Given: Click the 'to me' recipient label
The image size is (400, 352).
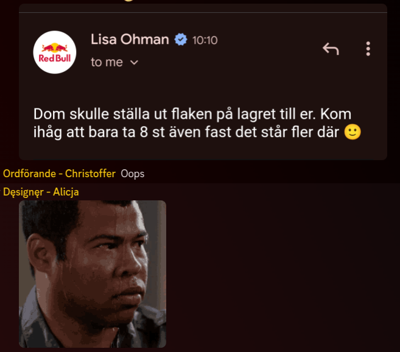Looking at the screenshot, I should [x=107, y=62].
